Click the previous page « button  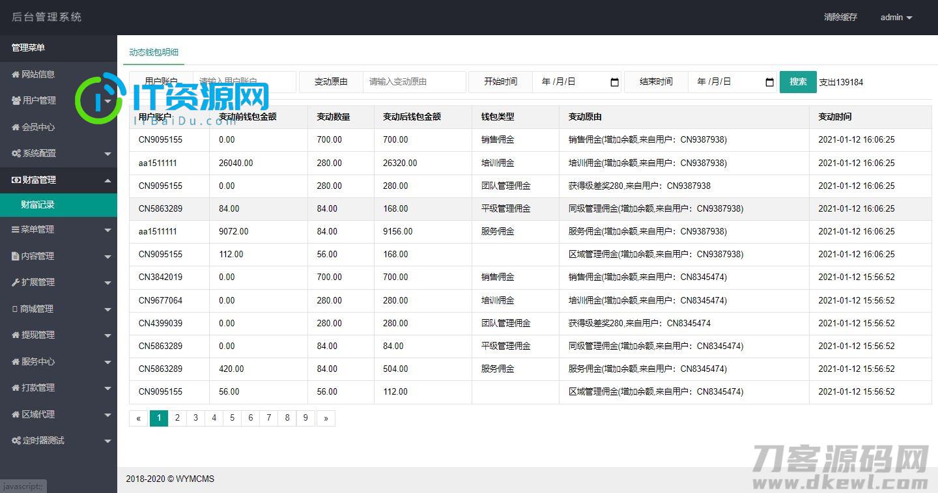click(x=138, y=418)
